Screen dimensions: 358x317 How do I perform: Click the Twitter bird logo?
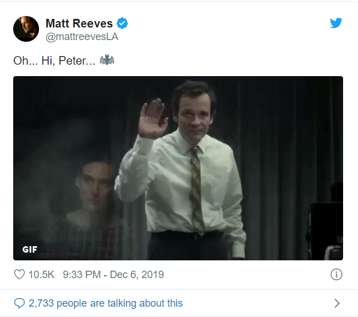[x=336, y=23]
